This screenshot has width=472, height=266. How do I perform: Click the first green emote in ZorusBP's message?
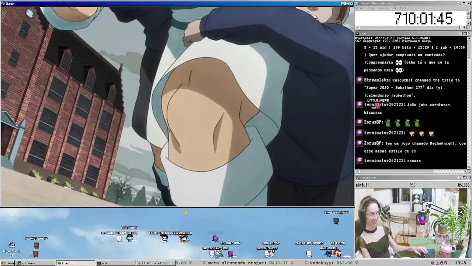(388, 123)
